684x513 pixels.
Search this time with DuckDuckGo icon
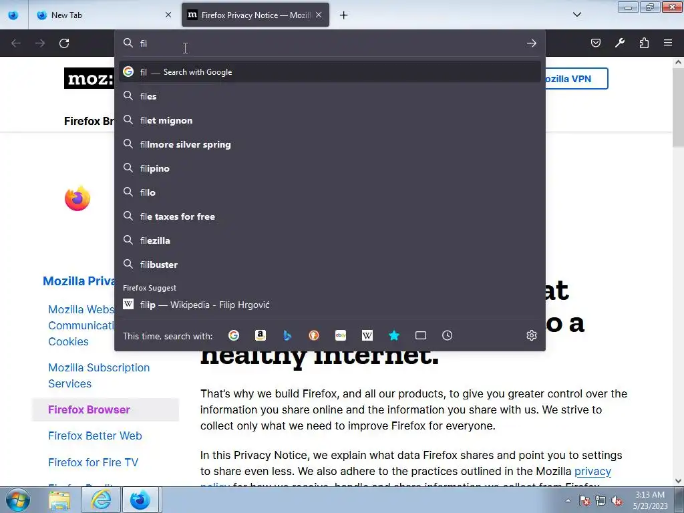tap(314, 335)
